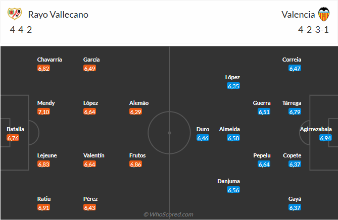Click Gayà's player name

pyautogui.click(x=295, y=199)
